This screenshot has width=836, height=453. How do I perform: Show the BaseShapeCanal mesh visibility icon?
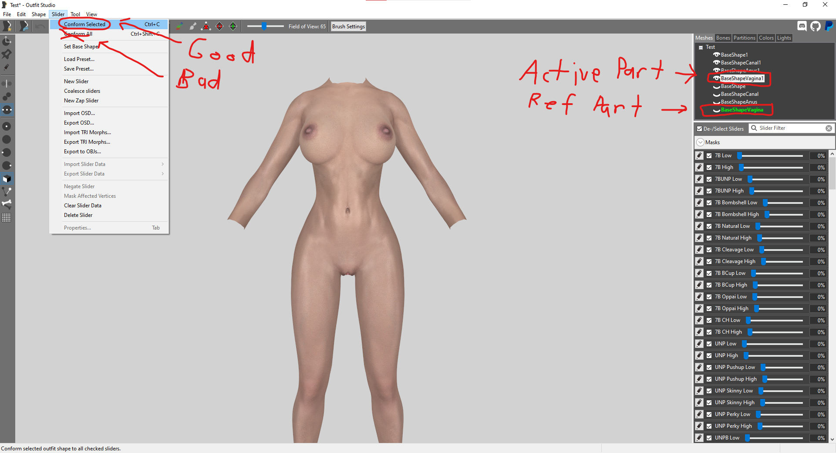pyautogui.click(x=716, y=95)
